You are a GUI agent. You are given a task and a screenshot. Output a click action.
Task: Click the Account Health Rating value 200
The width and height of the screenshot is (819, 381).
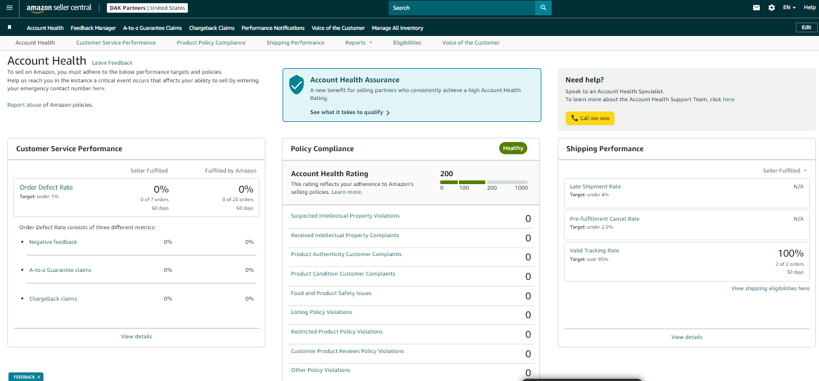pyautogui.click(x=447, y=174)
